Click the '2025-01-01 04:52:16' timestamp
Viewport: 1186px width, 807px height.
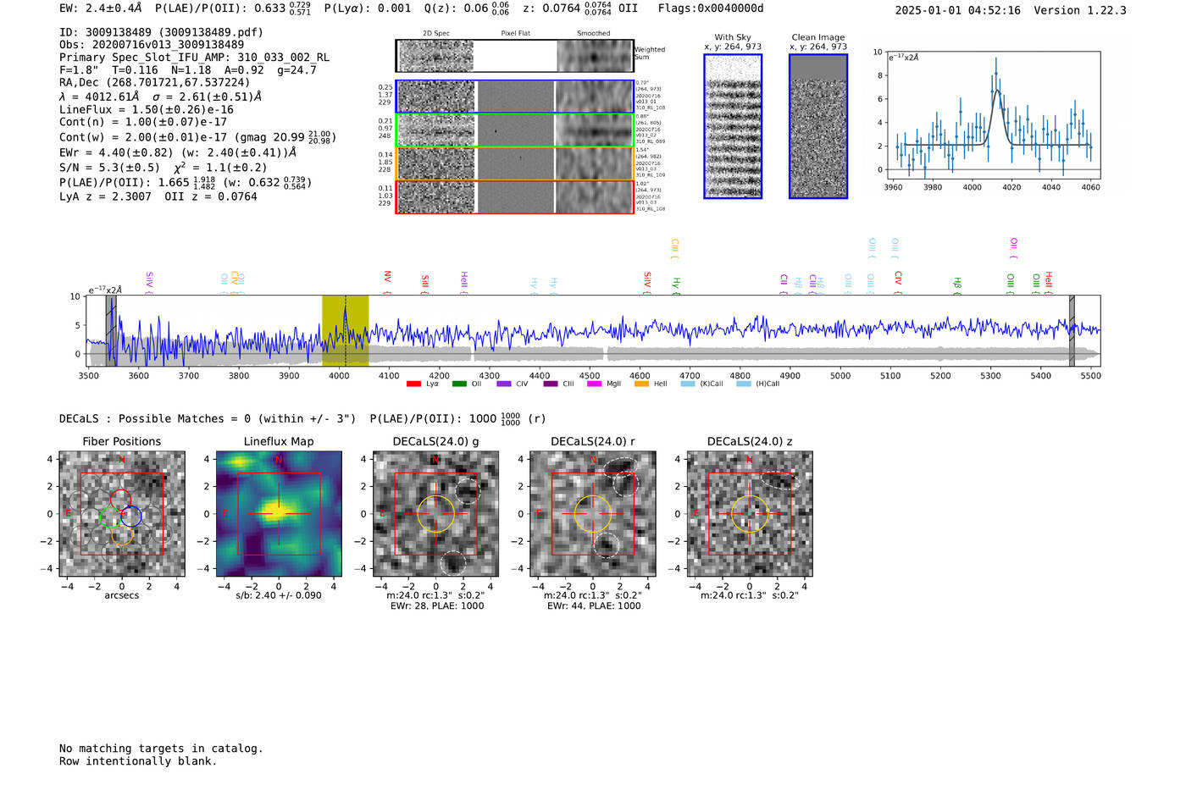(957, 10)
